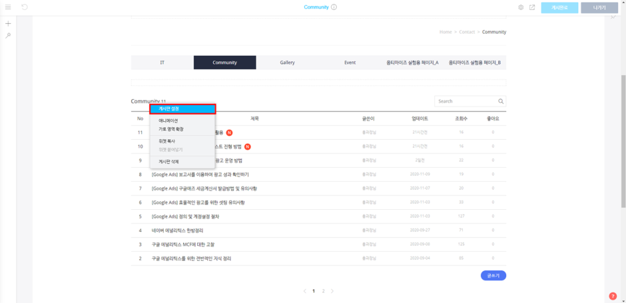The image size is (626, 303).
Task: Click the open-in-new-window preview icon
Action: (x=532, y=7)
